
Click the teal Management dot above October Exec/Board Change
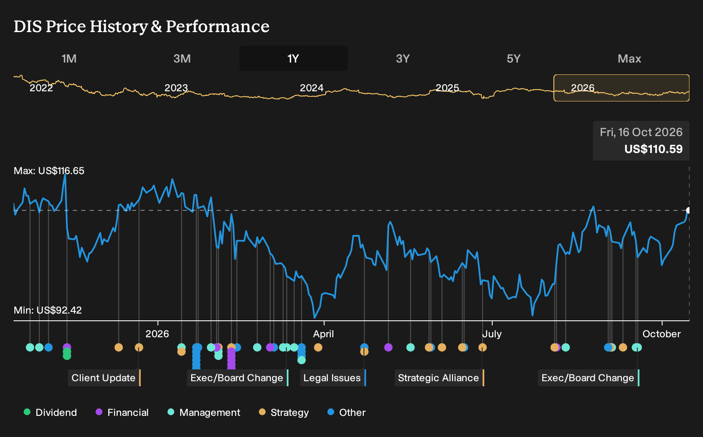coord(637,347)
